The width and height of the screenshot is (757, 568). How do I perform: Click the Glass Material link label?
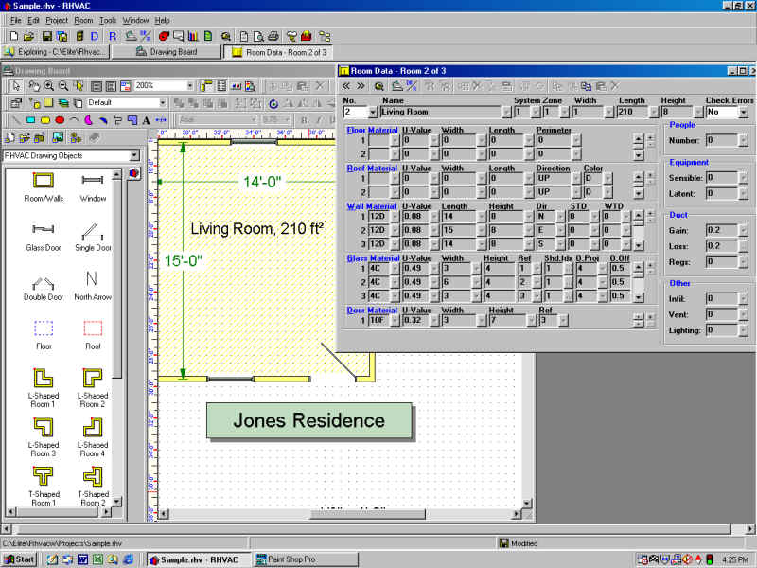[372, 258]
